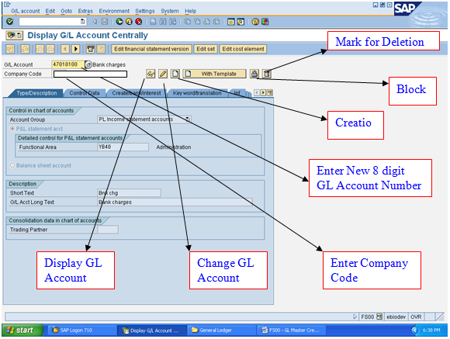450x339 pixels.
Task: Click the Save diskette icon
Action: 105,22
